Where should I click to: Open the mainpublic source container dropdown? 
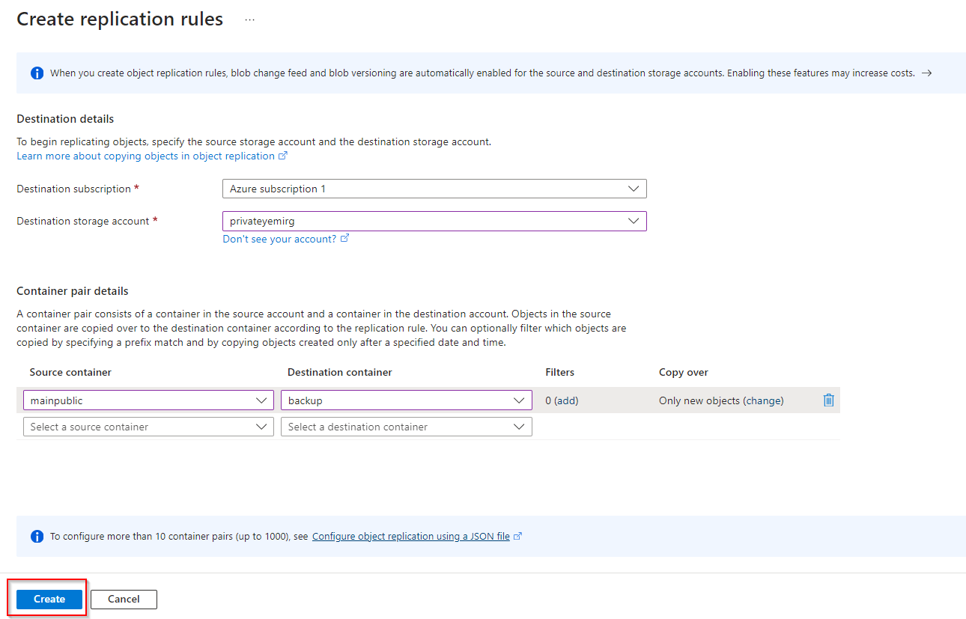point(148,400)
